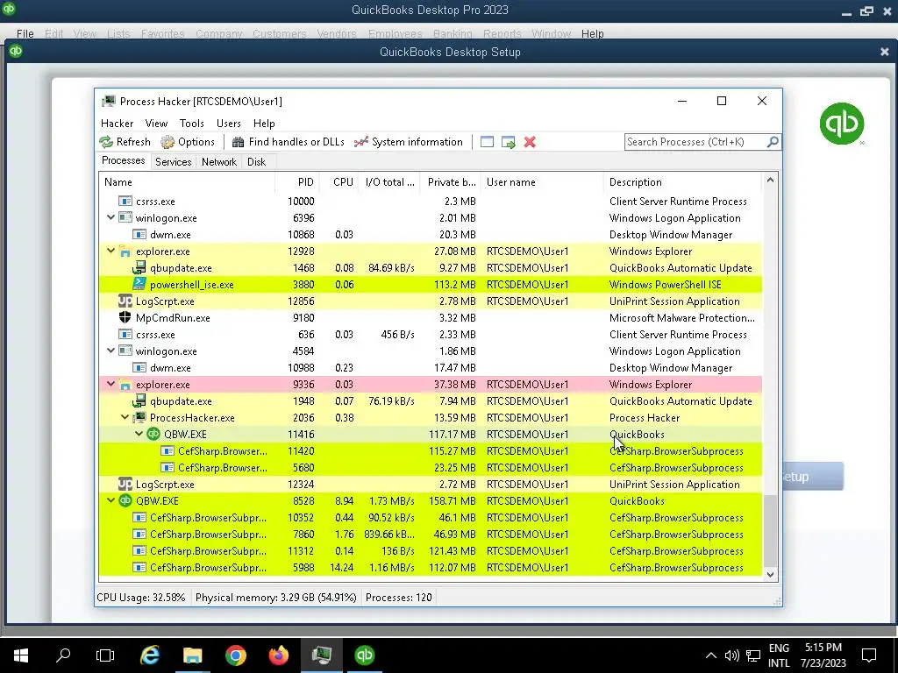This screenshot has width=898, height=673.
Task: Select CefSharp subprocess with PID 5988
Action: (x=430, y=568)
